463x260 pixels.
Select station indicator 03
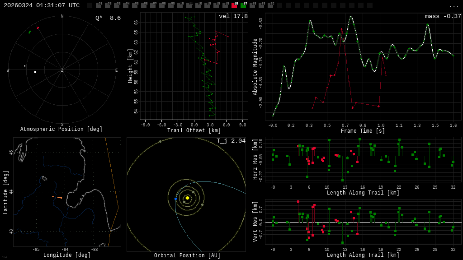tap(117, 5)
